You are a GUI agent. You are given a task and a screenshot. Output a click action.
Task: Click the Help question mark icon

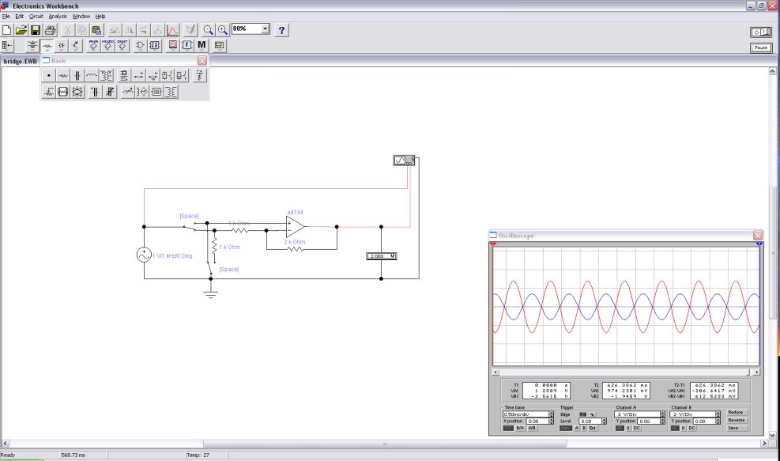tap(282, 30)
